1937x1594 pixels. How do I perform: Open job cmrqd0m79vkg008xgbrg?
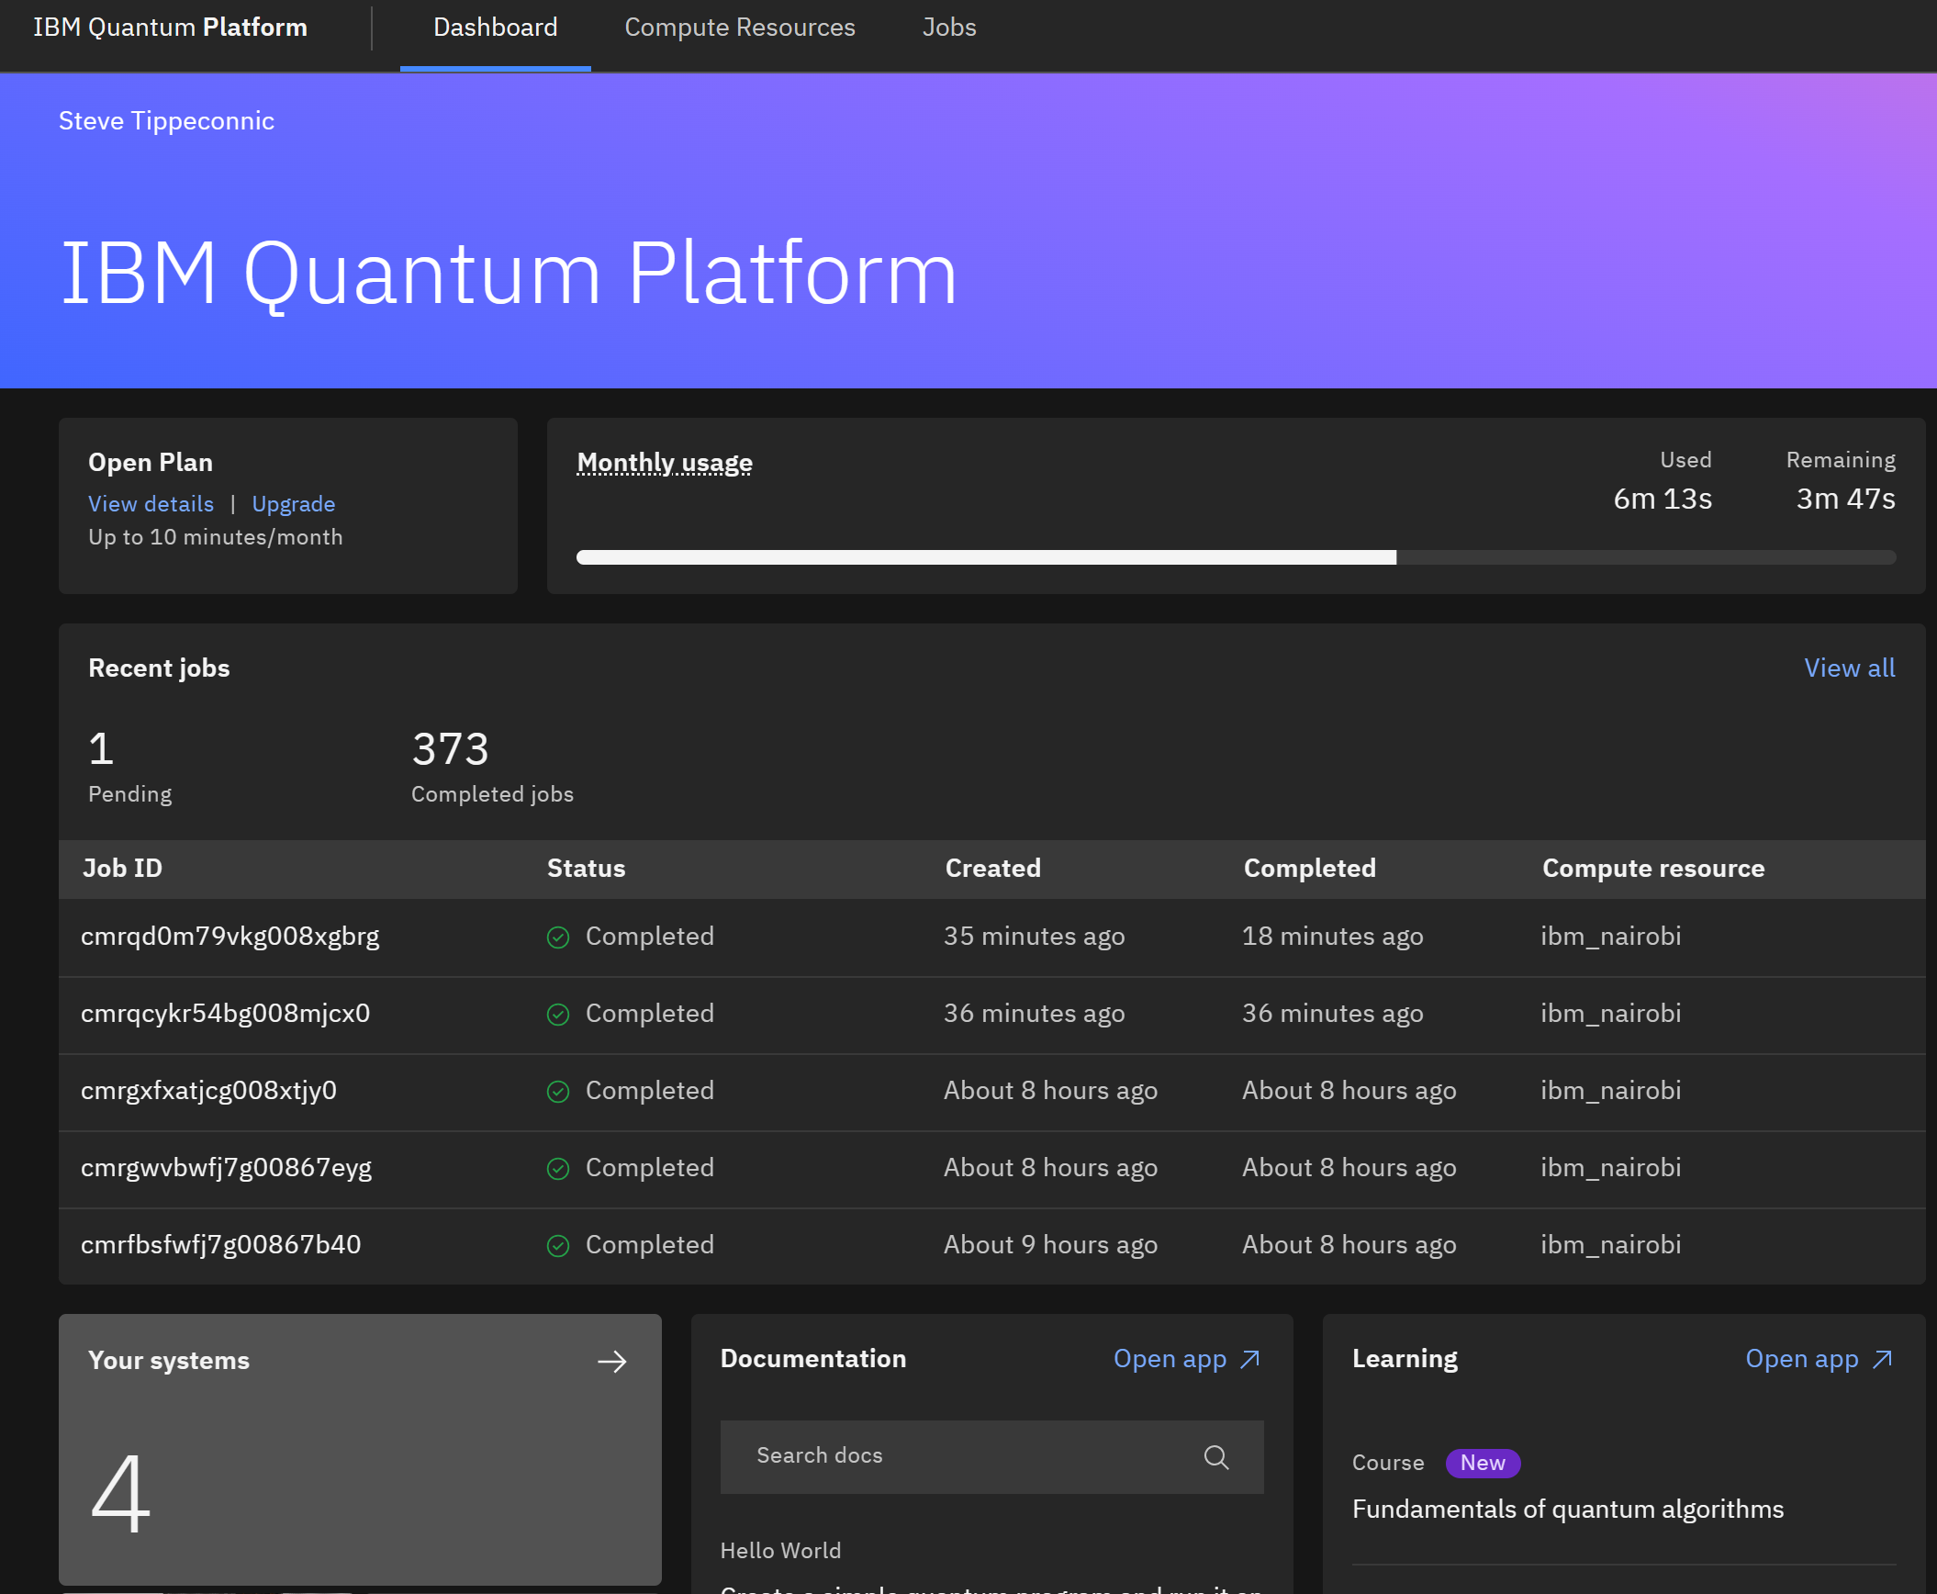coord(230,936)
